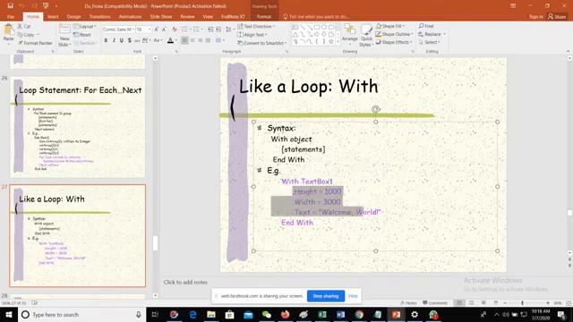The height and width of the screenshot is (322, 573).
Task: Clear all formatting icon in Font group
Action: (175, 30)
